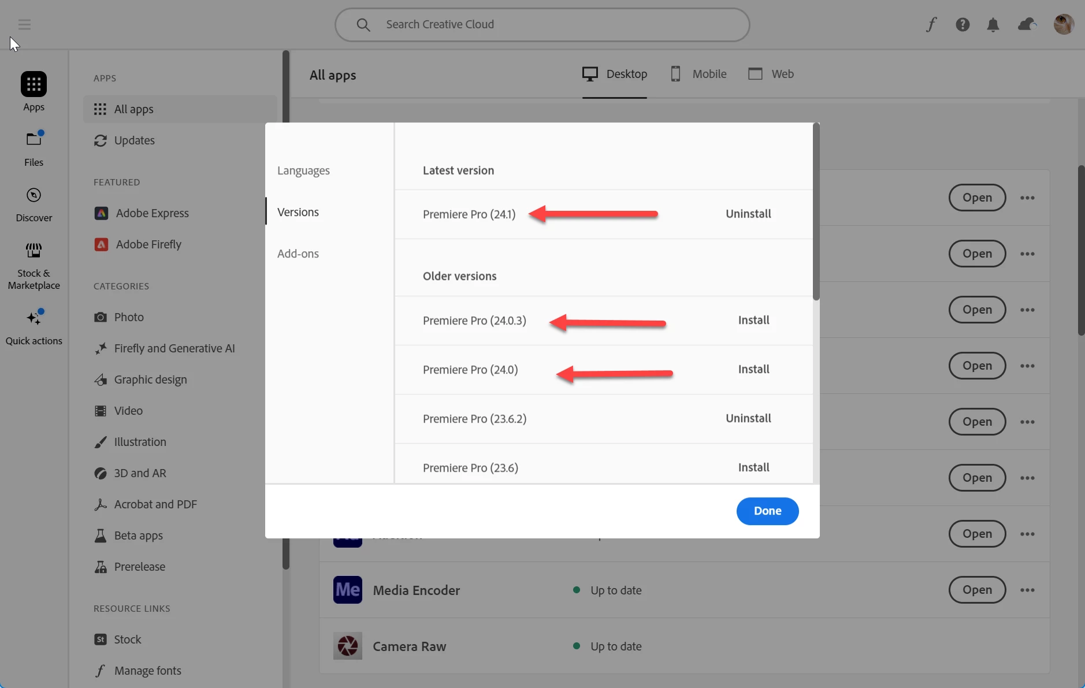Click the Camera Raw app icon
The width and height of the screenshot is (1085, 688).
click(348, 646)
